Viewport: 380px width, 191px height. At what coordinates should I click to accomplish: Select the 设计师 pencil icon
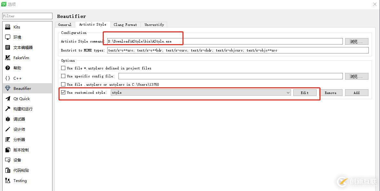coord(8,129)
